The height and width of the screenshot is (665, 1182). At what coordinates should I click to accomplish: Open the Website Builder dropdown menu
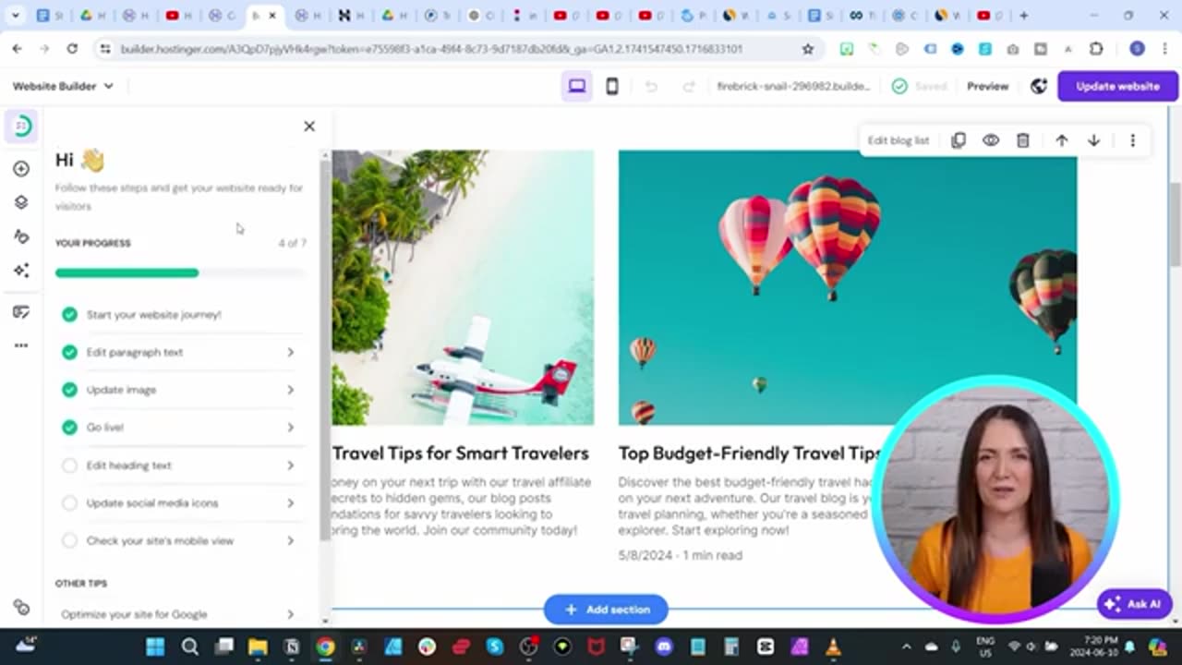click(x=63, y=86)
